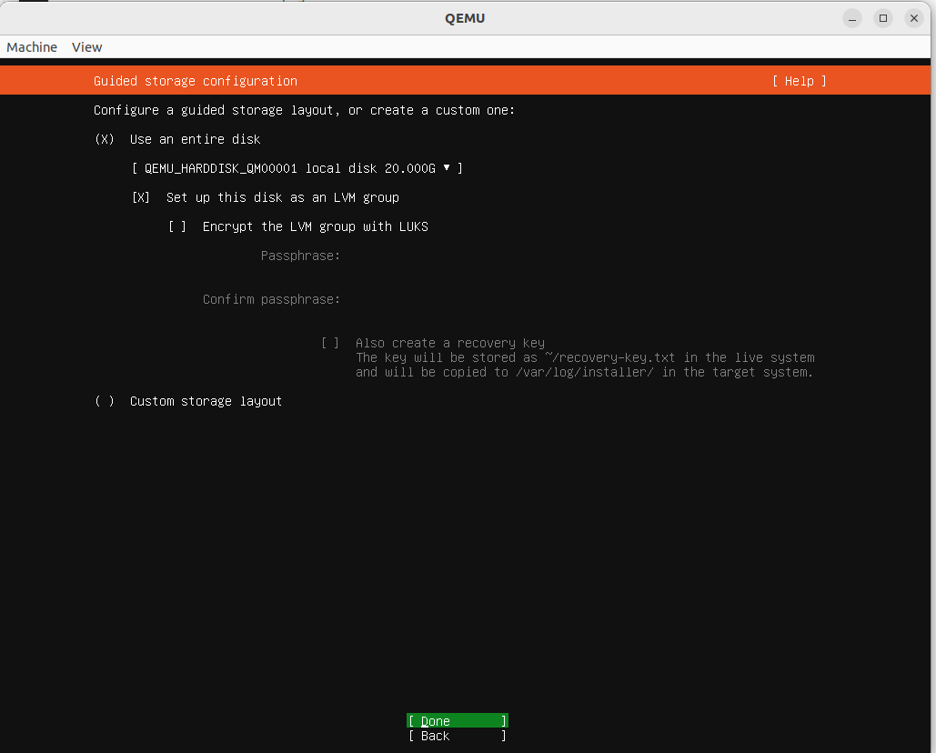Maximize the QEMU window
Image resolution: width=936 pixels, height=753 pixels.
click(x=882, y=17)
